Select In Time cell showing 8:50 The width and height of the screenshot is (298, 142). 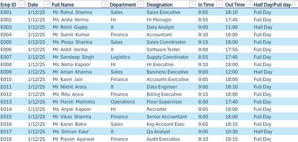tap(210, 102)
